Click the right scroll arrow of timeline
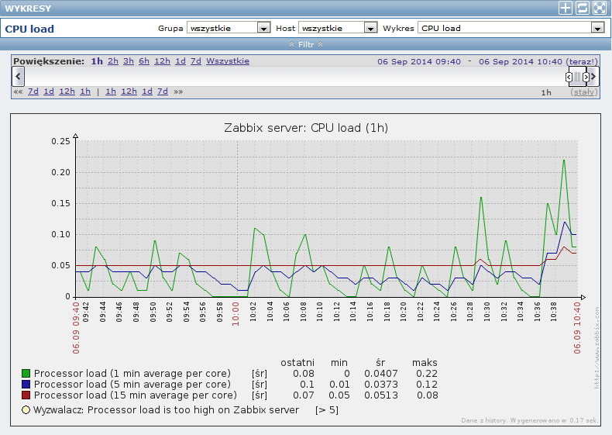The width and height of the screenshot is (612, 435). click(x=593, y=76)
